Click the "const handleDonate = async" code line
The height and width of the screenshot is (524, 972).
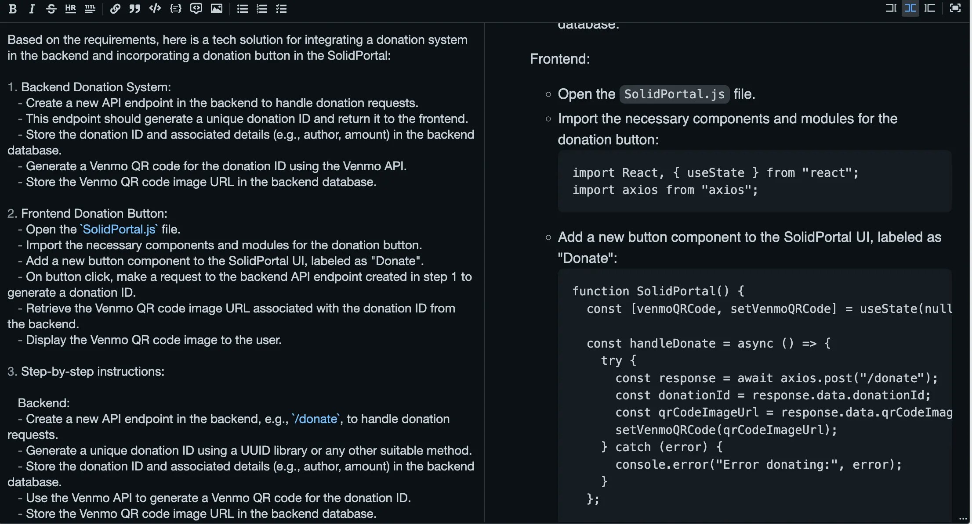click(708, 343)
